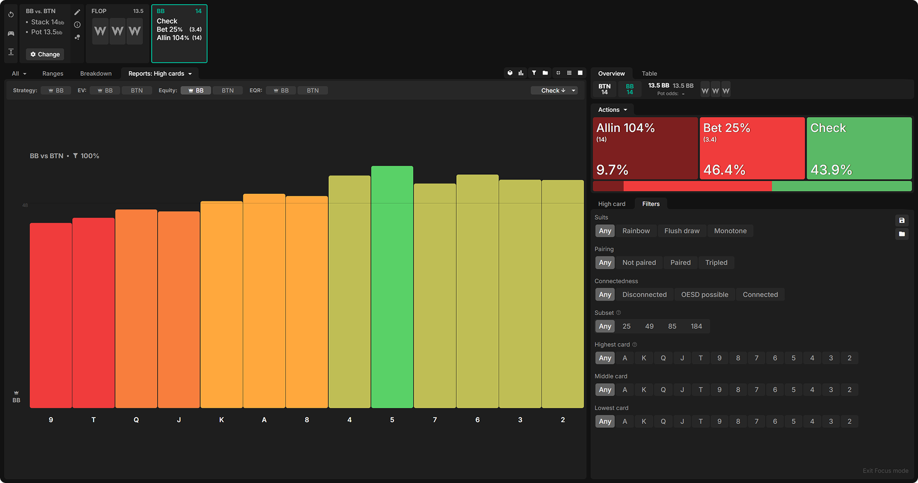918x483 pixels.
Task: Select the Rainbow suits filter
Action: coord(636,231)
